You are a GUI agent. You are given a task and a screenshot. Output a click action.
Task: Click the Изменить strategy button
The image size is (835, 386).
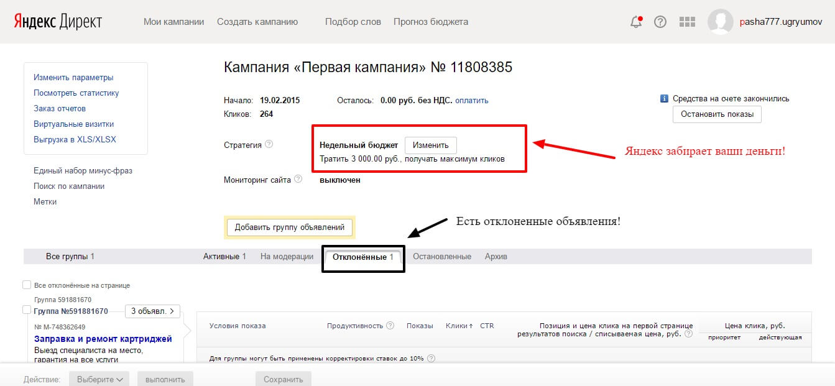[x=431, y=145]
